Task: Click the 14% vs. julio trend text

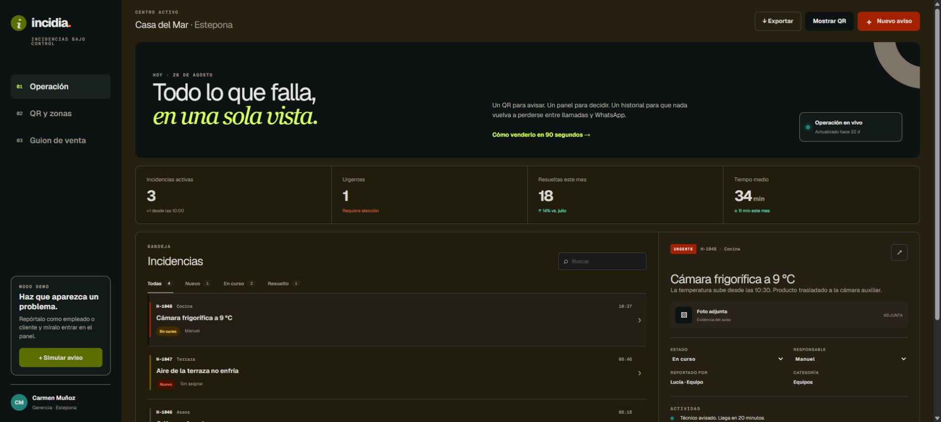Action: (x=552, y=211)
